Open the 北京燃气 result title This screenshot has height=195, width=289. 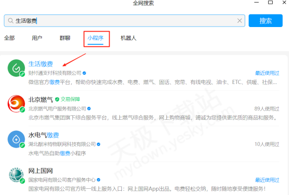[x=40, y=99]
